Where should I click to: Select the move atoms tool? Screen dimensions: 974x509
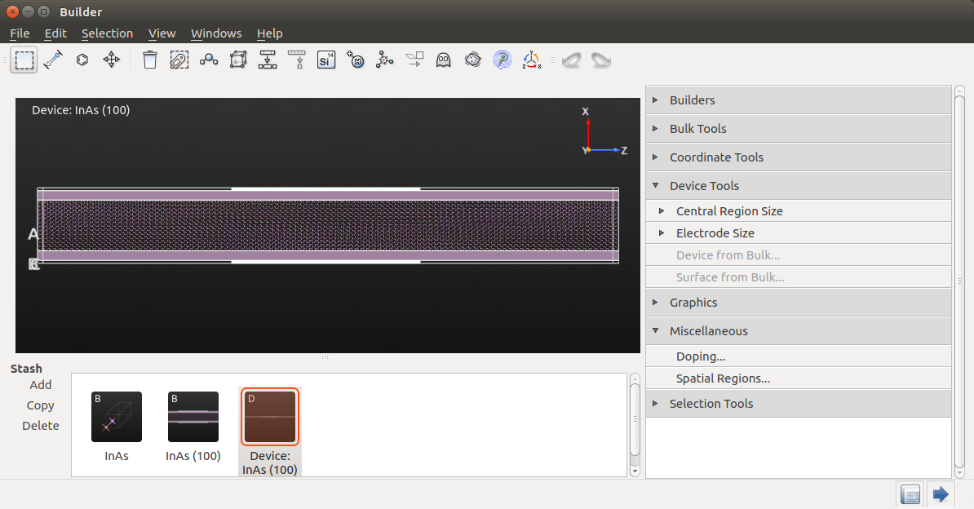pos(111,60)
